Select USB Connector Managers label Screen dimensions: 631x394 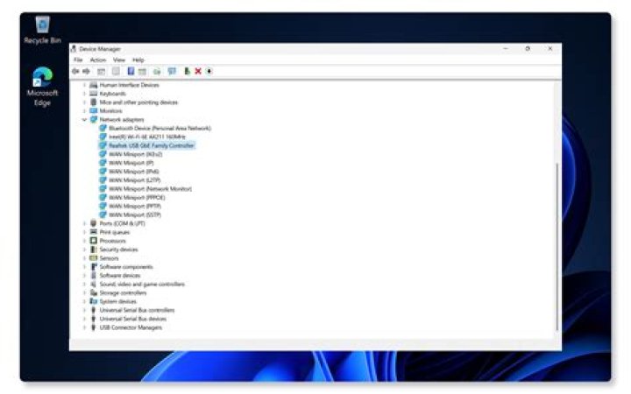point(131,327)
